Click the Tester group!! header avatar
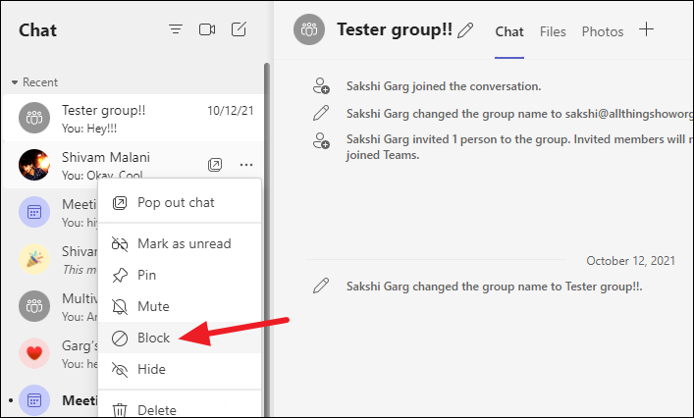Screen dimensions: 694x418 (x=309, y=29)
